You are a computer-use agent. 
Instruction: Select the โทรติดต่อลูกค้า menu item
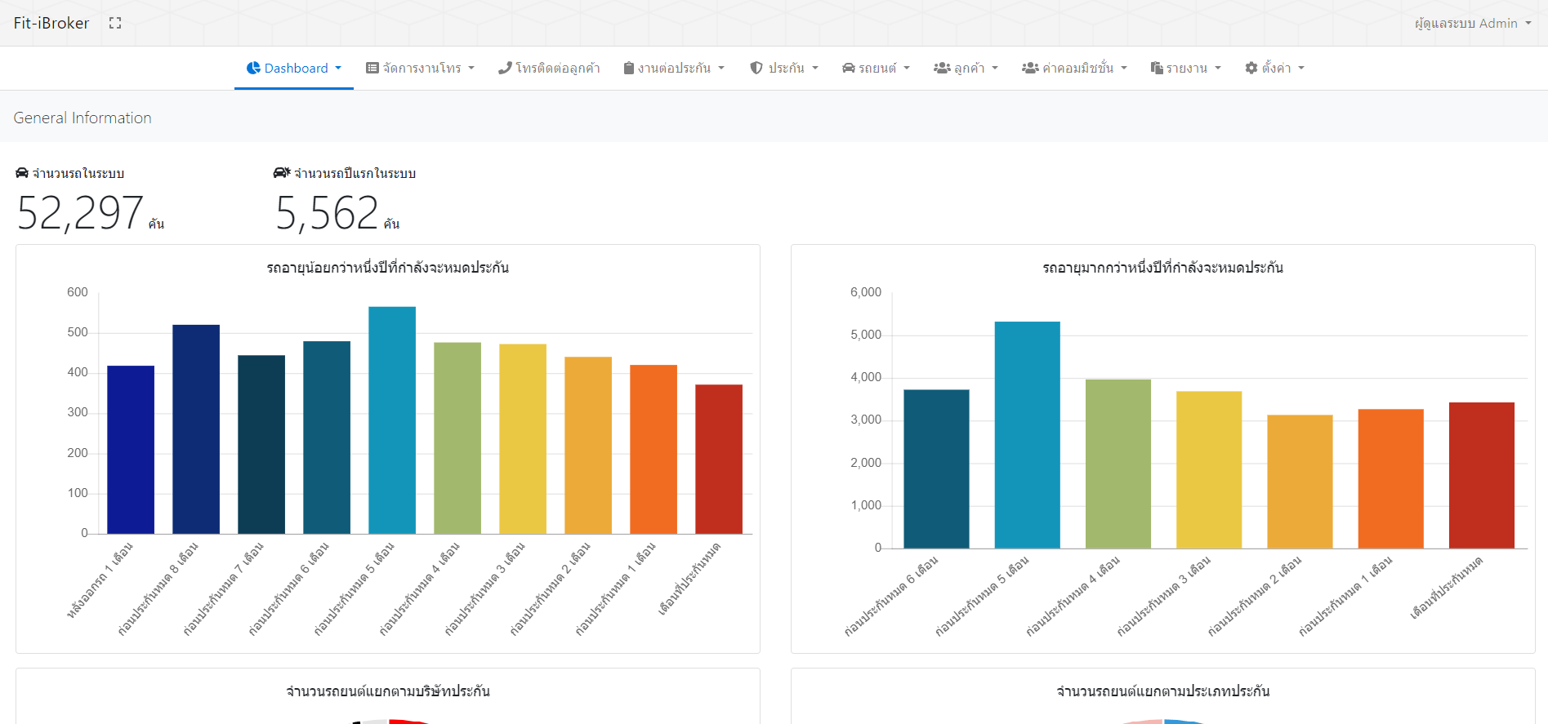(557, 68)
